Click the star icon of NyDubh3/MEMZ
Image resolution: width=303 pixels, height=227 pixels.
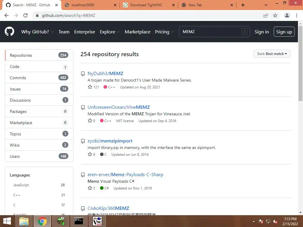point(90,87)
